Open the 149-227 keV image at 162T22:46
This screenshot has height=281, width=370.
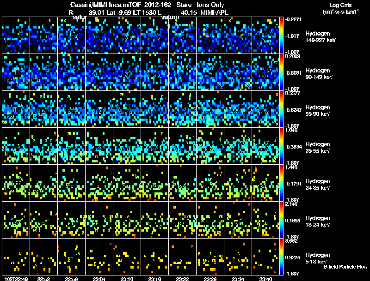(16, 36)
